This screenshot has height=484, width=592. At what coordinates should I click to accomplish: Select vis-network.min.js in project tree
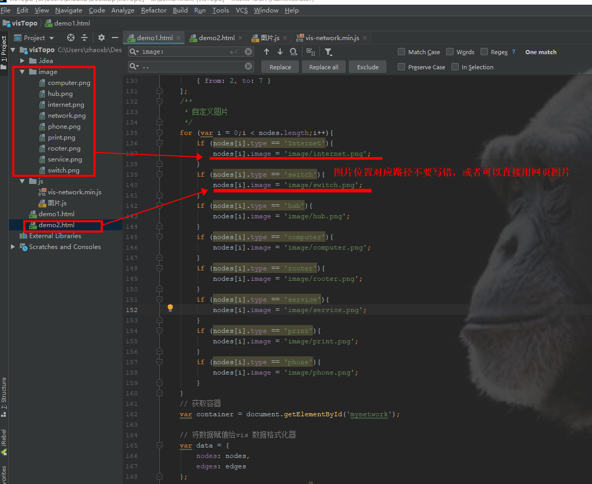click(74, 192)
